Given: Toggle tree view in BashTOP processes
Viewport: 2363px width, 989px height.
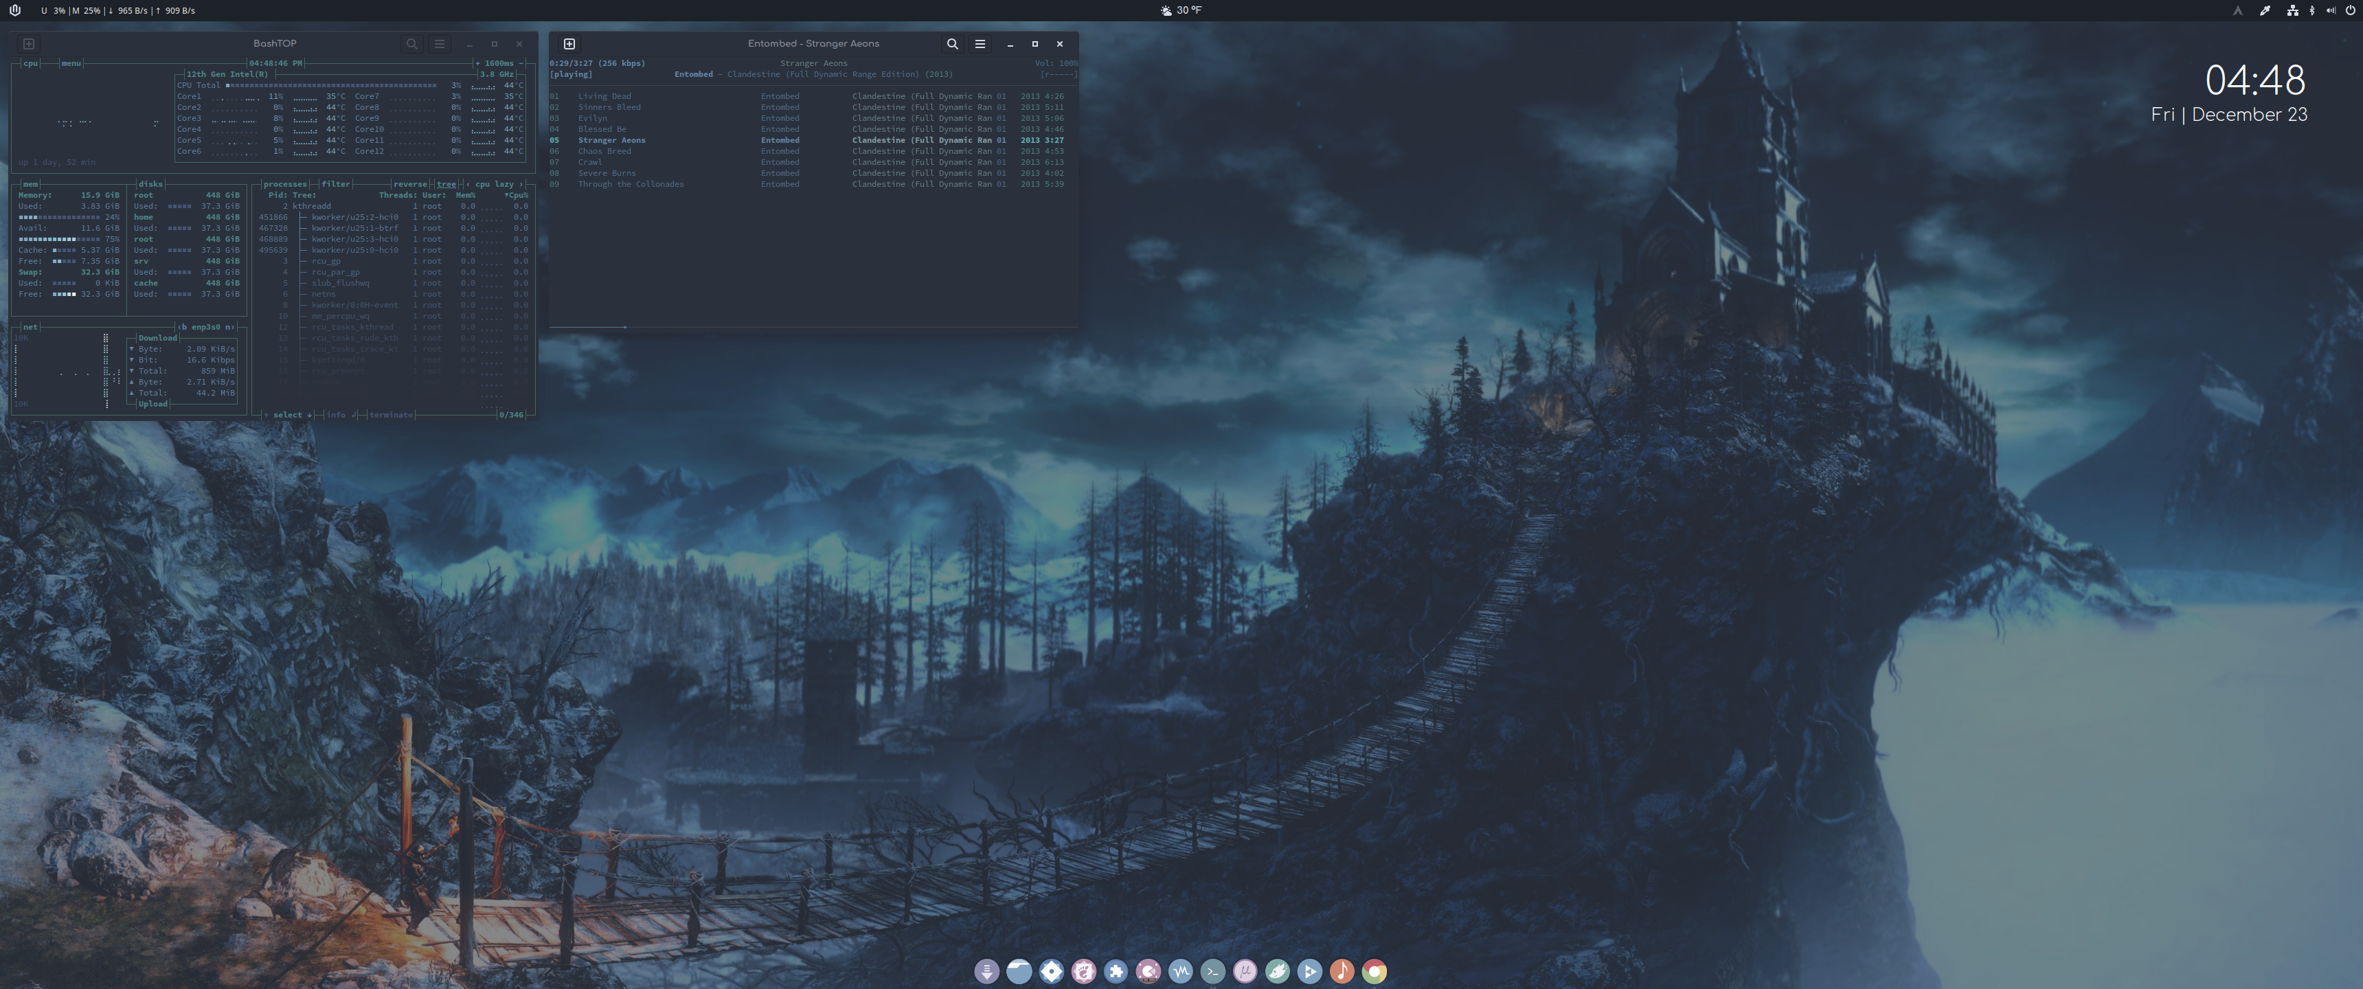Looking at the screenshot, I should (446, 184).
